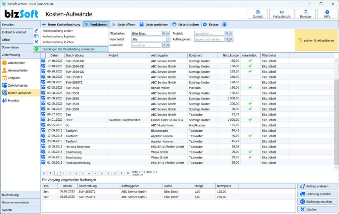This screenshot has height=214, width=339.
Task: Click row icon of Taxi booking 06.07.2020
Action: pos(43,114)
